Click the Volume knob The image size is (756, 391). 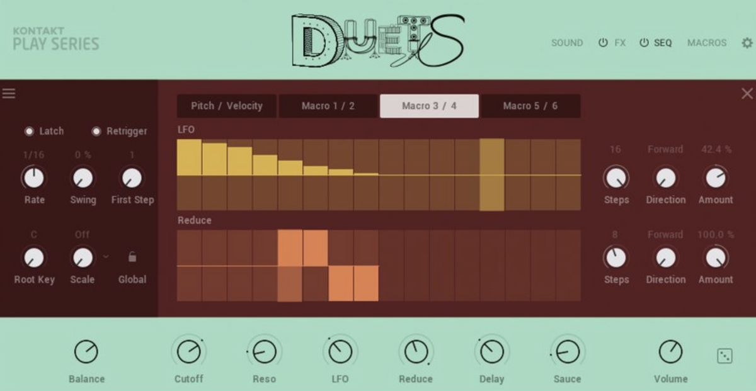tap(670, 352)
